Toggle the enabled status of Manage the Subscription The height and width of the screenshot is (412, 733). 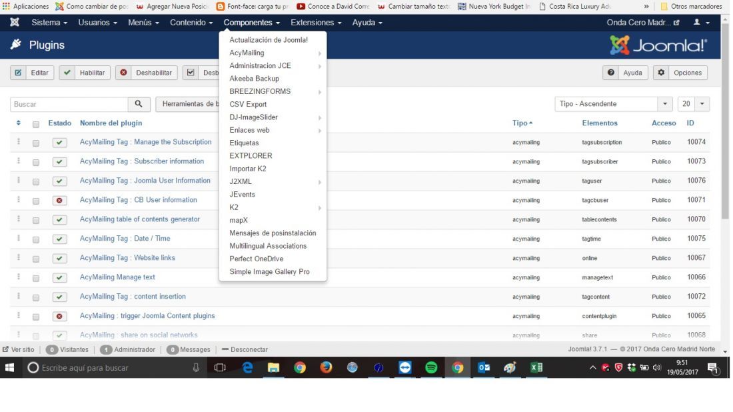pos(59,143)
